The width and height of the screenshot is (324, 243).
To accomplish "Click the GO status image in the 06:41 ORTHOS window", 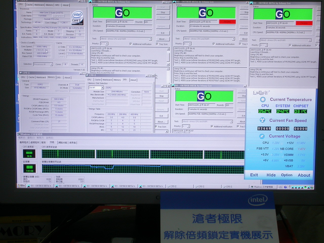I will [206, 13].
